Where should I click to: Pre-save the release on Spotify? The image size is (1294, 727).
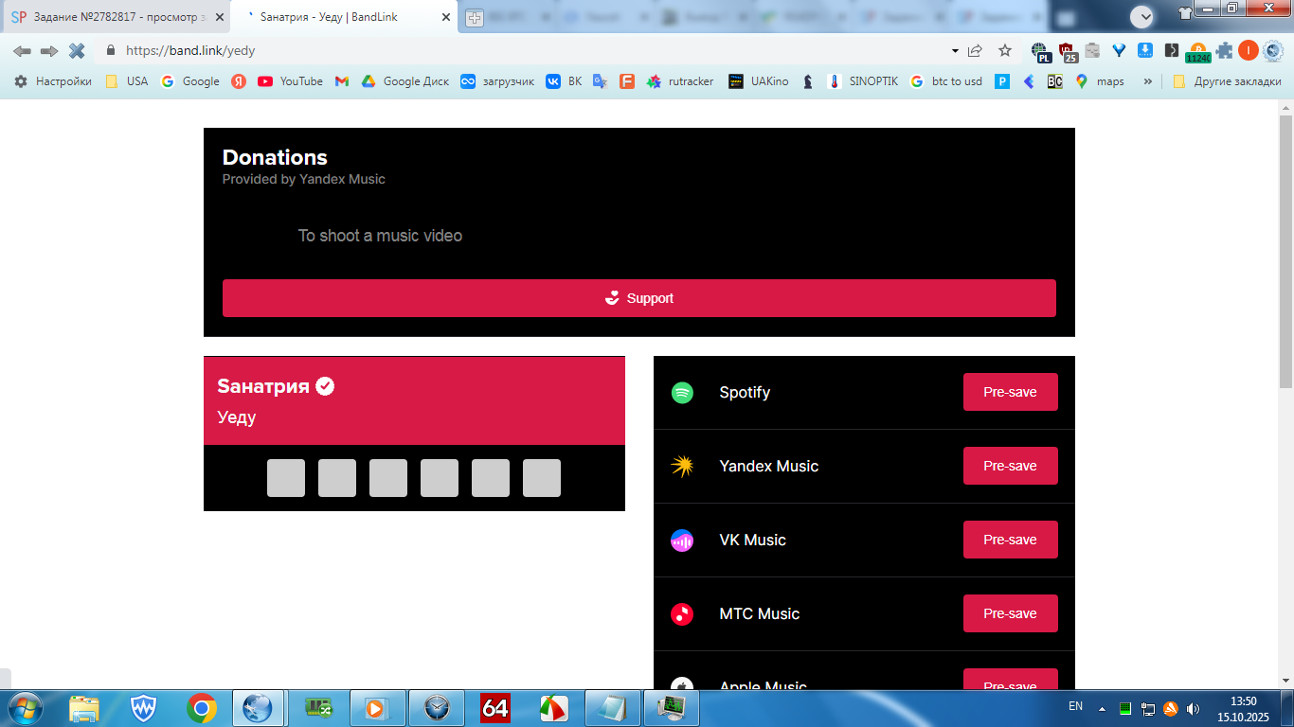1010,392
